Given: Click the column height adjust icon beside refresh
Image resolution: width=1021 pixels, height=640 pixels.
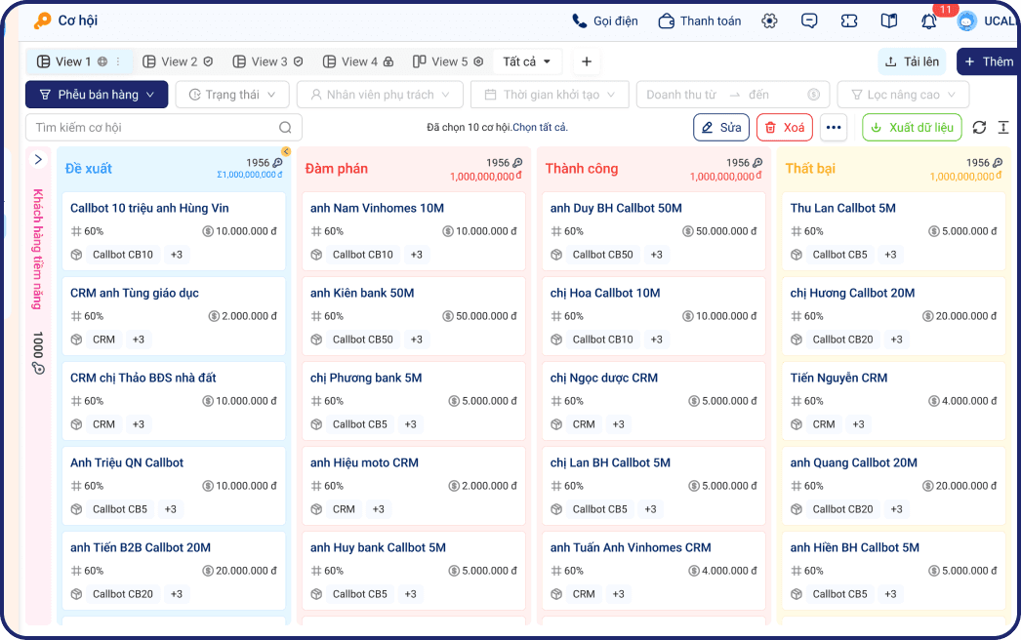Looking at the screenshot, I should (1003, 127).
